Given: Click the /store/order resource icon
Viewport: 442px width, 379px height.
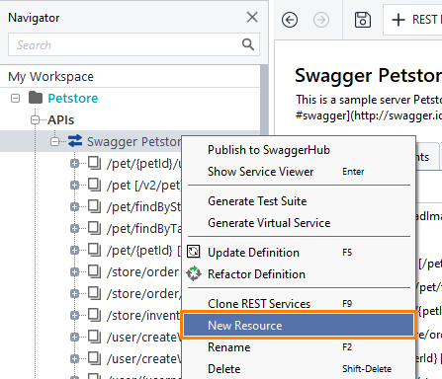Looking at the screenshot, I should coord(95,271).
